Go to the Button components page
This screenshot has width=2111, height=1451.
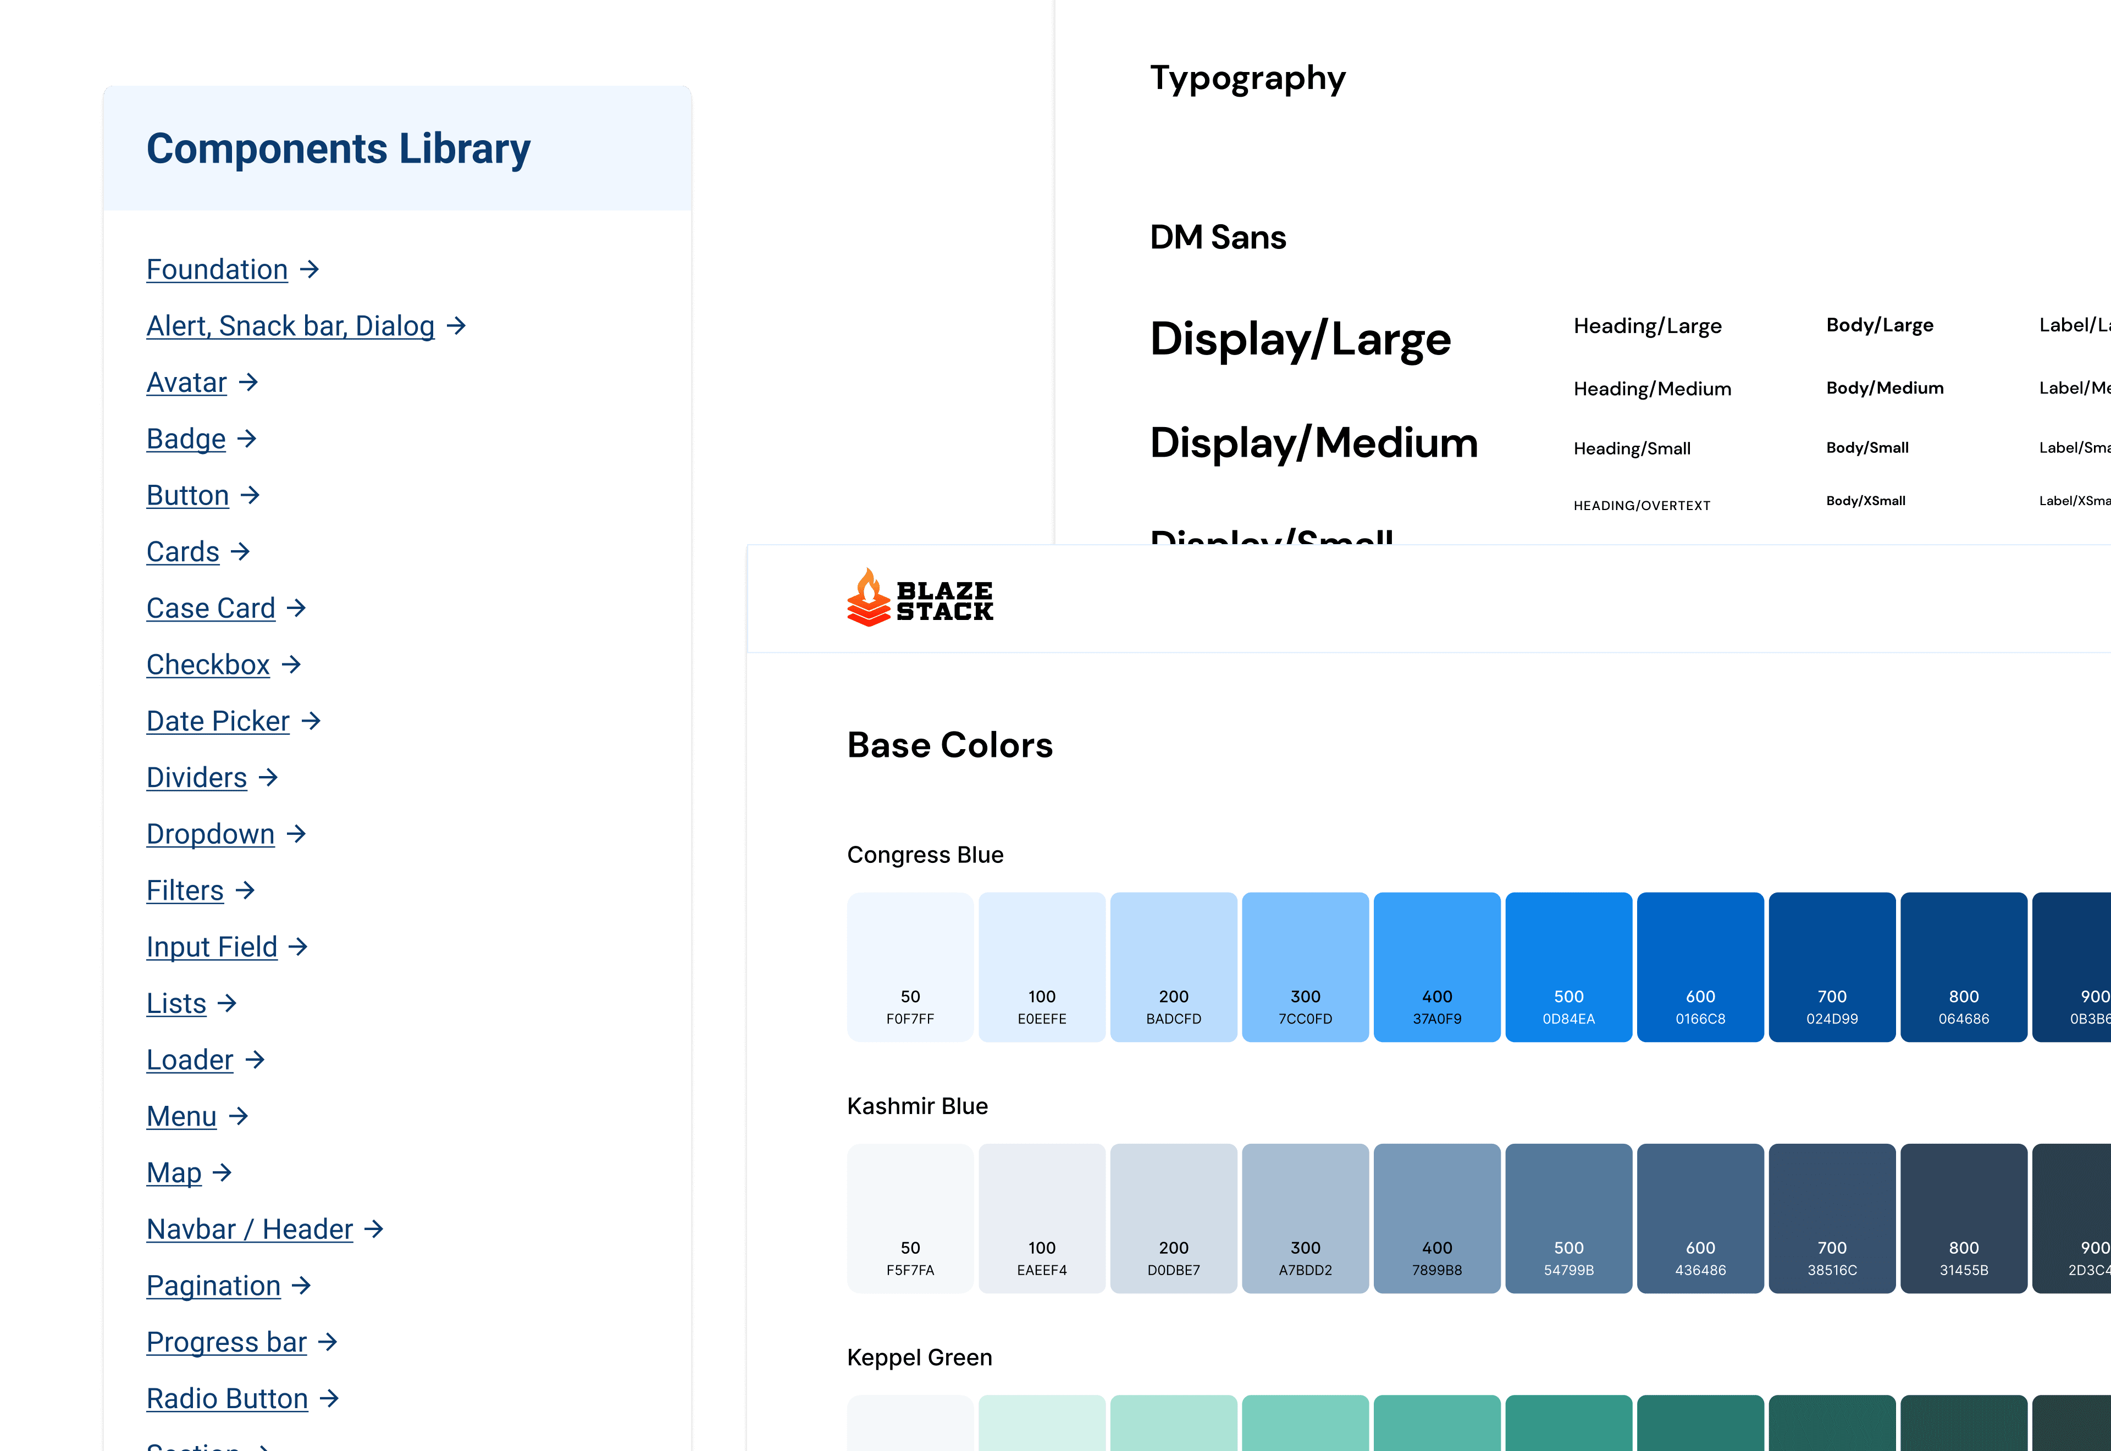coord(187,496)
